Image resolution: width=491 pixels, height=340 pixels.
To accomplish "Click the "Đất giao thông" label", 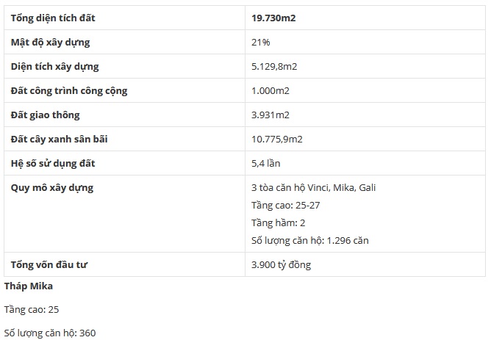I will point(46,115).
